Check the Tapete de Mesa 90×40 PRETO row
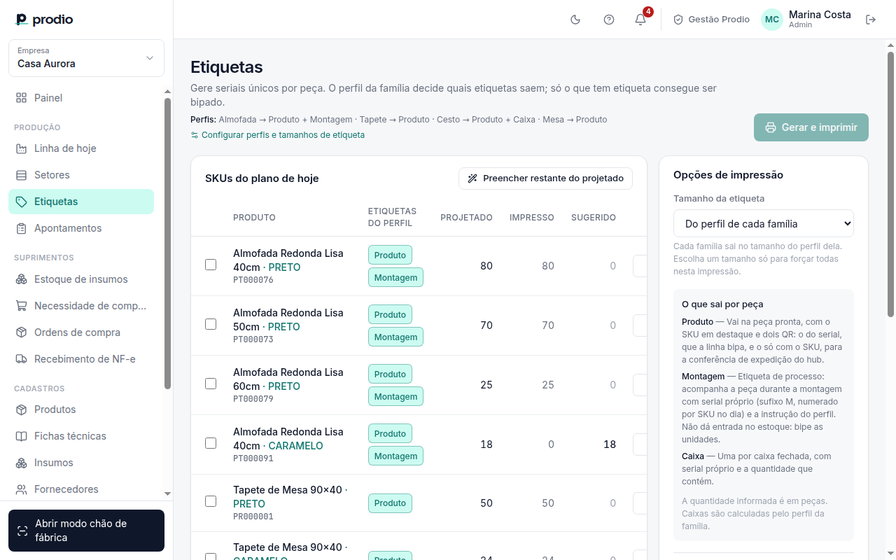896x560 pixels. pyautogui.click(x=211, y=501)
